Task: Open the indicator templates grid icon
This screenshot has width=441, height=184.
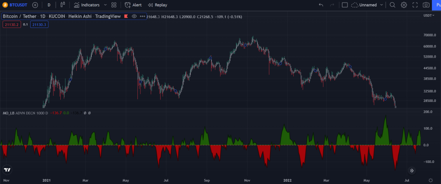Action: click(114, 5)
